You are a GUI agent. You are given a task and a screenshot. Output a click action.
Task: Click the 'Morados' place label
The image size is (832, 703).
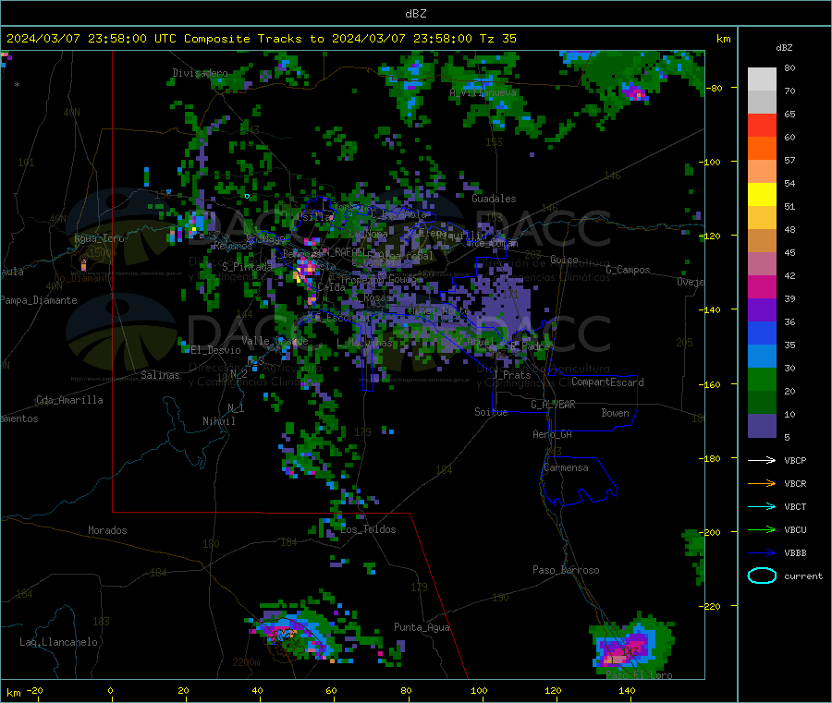tap(107, 530)
